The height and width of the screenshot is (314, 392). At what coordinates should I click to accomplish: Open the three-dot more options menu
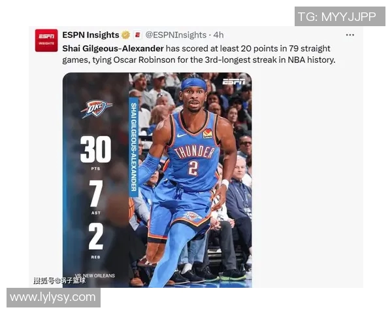(x=350, y=35)
